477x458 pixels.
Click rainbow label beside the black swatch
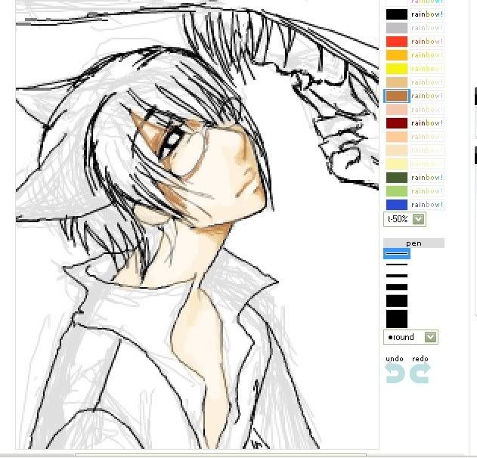pos(427,14)
